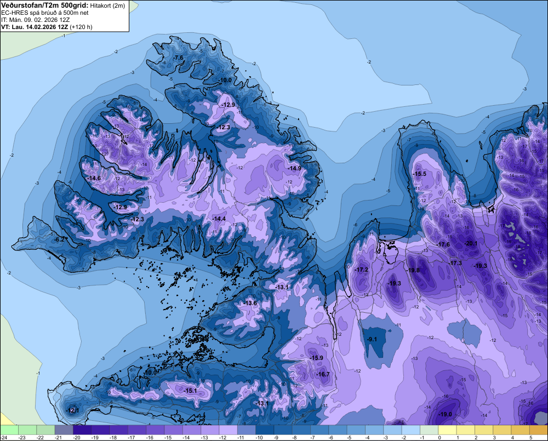Click the 'VT: Lau. 14.02.2026 12Z' valid time
The height and width of the screenshot is (441, 548).
point(35,27)
